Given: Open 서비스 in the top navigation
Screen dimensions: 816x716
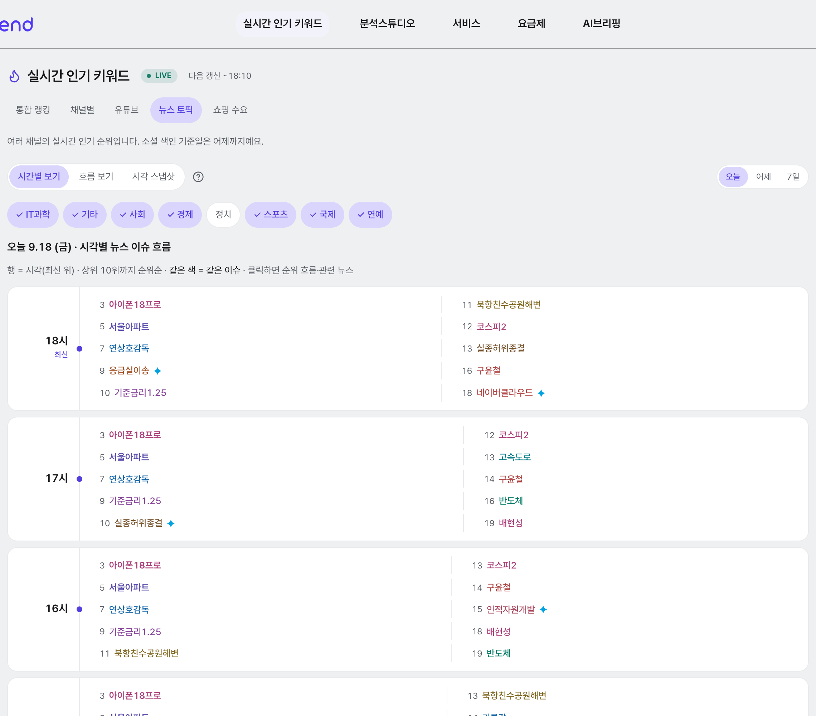Looking at the screenshot, I should 466,24.
